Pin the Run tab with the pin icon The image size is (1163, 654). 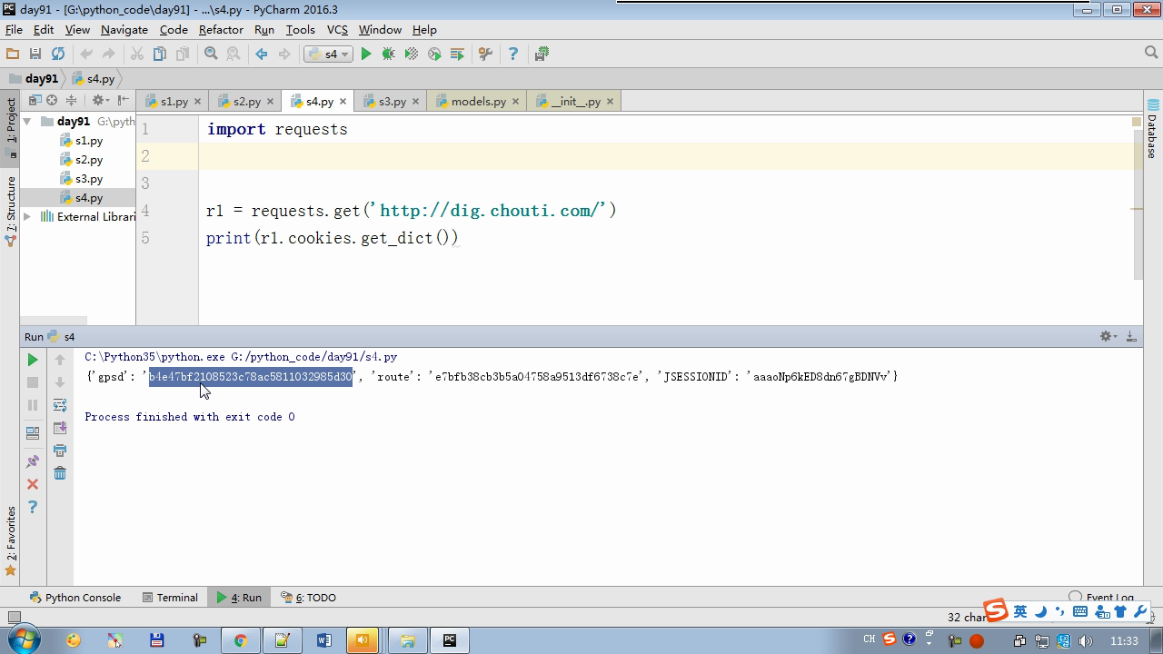point(33,461)
